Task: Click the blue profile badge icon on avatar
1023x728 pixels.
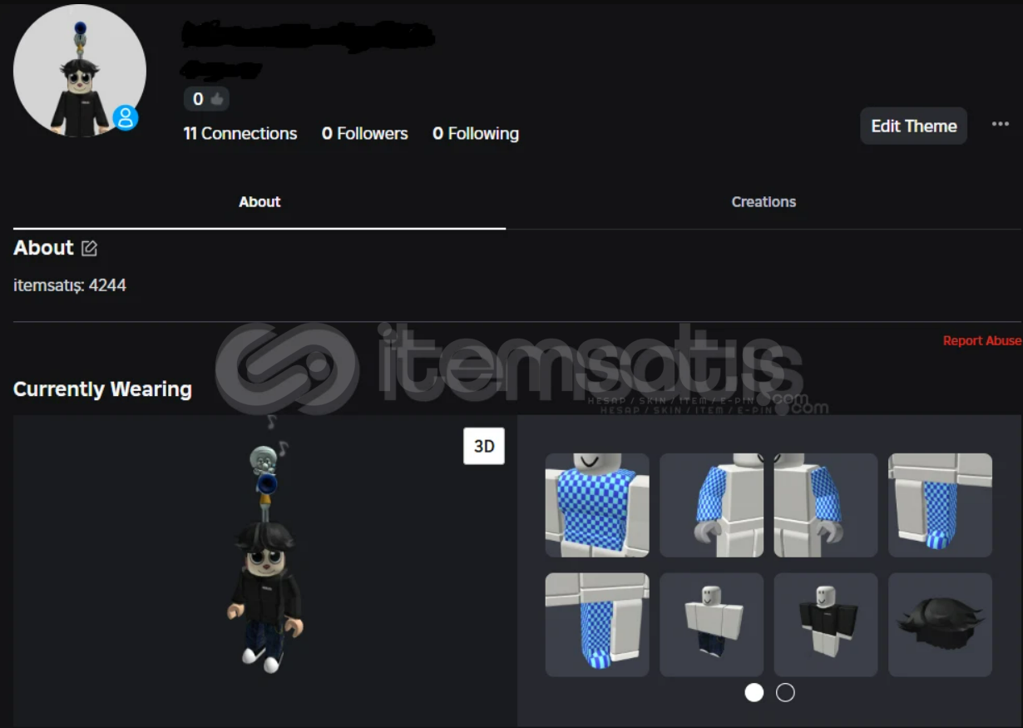Action: tap(126, 118)
